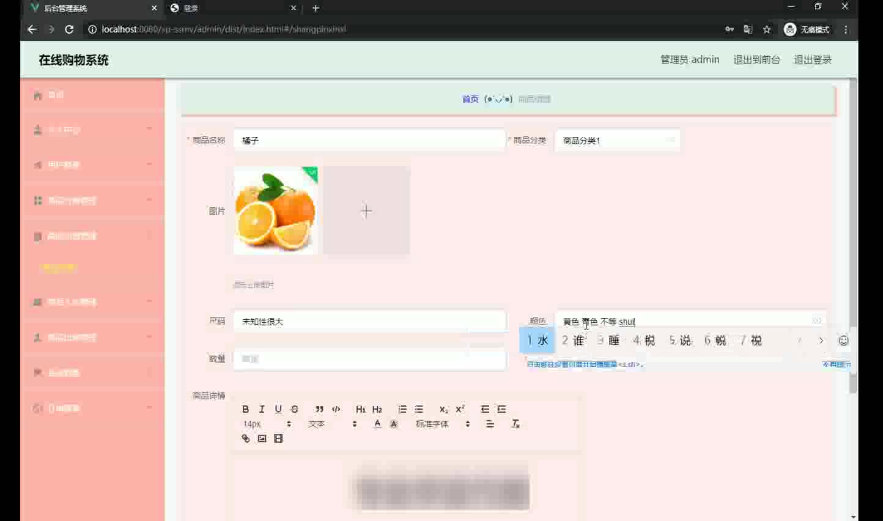
Task: Open the page translate icon
Action: click(x=748, y=29)
